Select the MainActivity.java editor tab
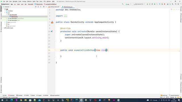182x102 pixels. click(x=68, y=7)
